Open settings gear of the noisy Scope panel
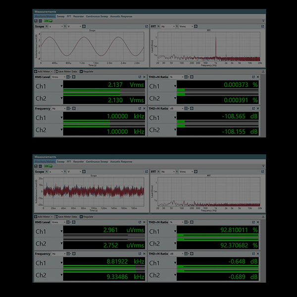Image resolution: width=297 pixels, height=297 pixels. pos(83,171)
